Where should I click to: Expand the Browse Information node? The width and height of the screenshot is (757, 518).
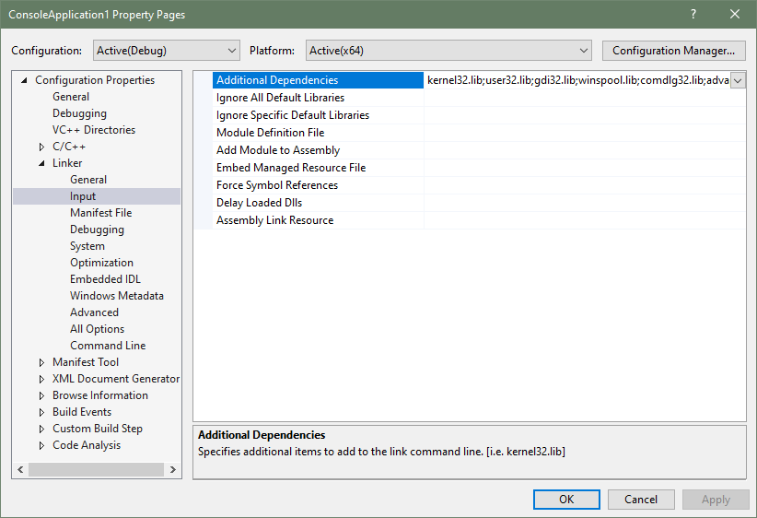tap(42, 395)
